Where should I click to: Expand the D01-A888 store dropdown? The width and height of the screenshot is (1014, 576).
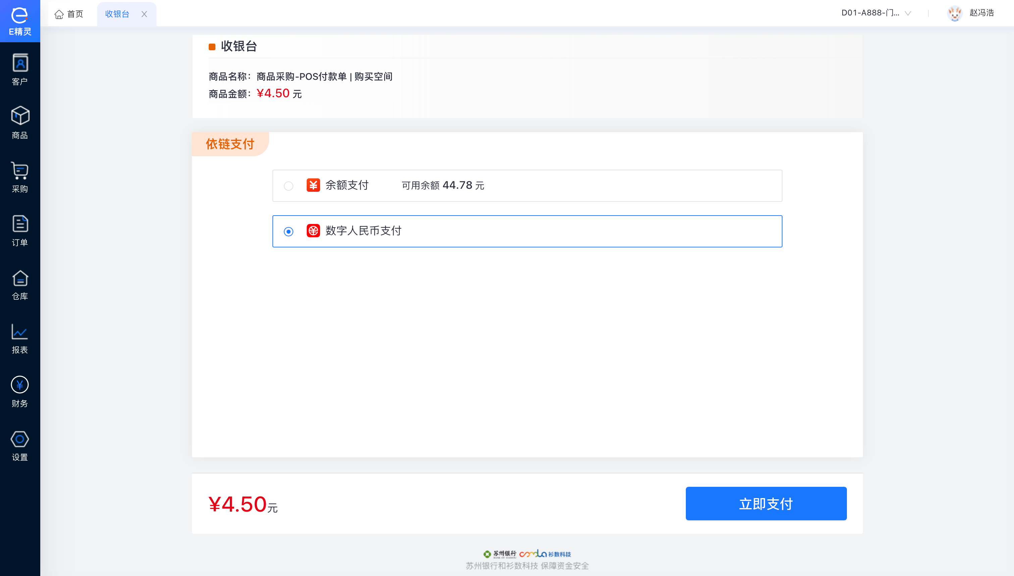pyautogui.click(x=908, y=13)
